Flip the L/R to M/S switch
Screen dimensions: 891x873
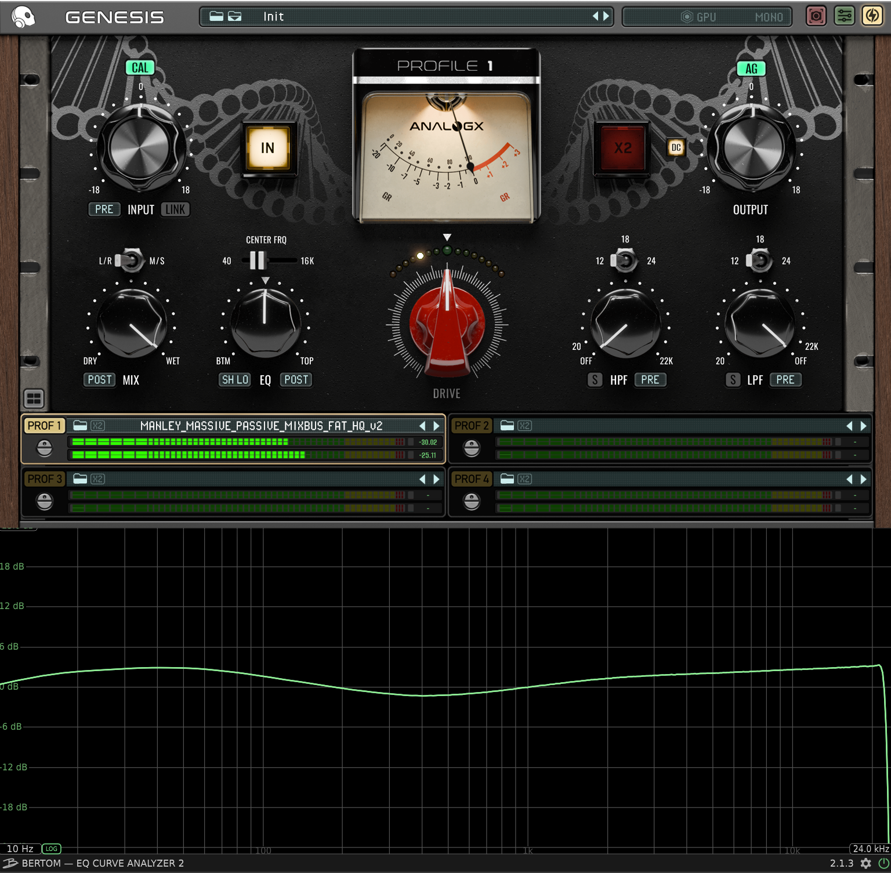tap(131, 260)
